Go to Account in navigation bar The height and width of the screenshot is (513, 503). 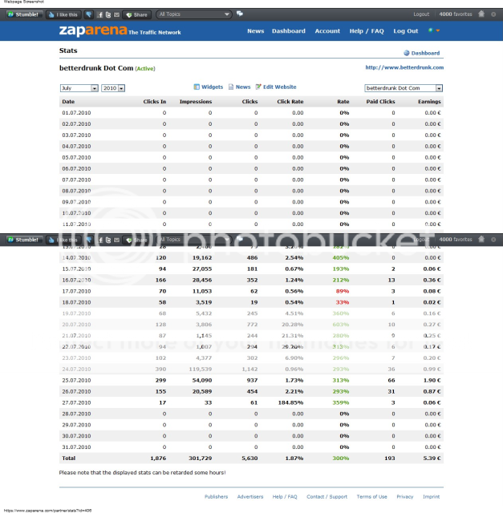(327, 31)
